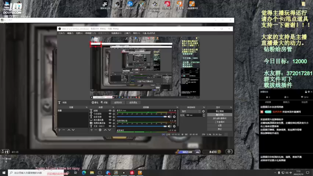Open the 编辑(E) menu in OBS
The image size is (313, 176).
(x=70, y=33)
